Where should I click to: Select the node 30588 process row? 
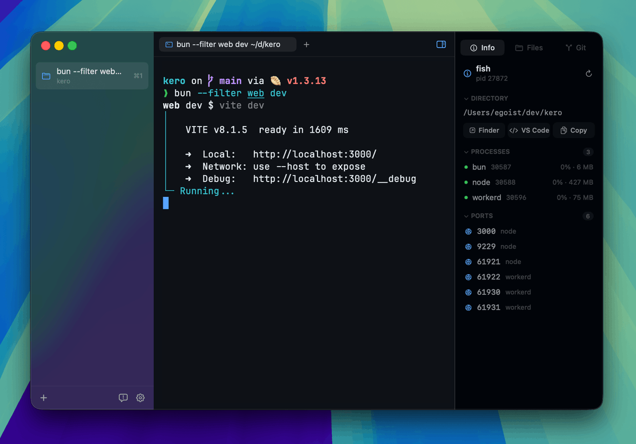(529, 183)
